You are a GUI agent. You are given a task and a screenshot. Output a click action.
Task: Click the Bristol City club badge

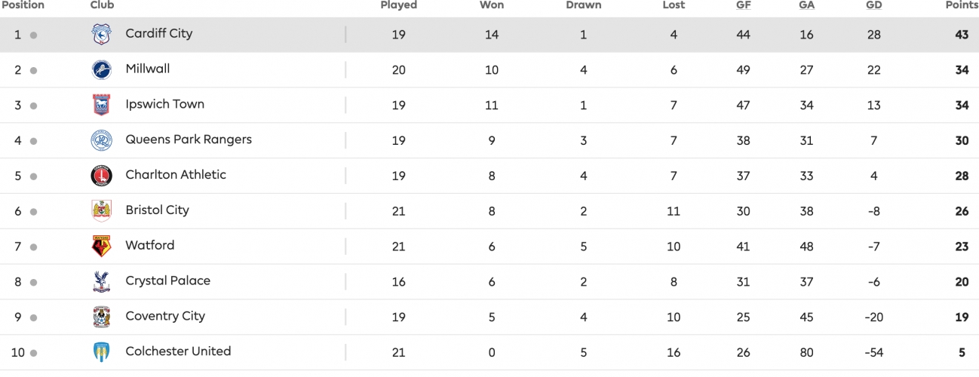tap(101, 211)
